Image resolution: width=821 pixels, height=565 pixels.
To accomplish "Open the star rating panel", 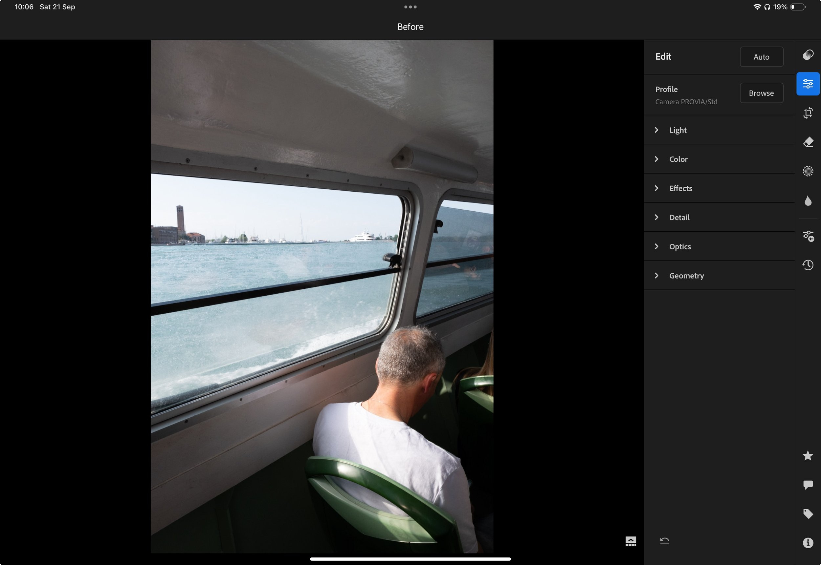I will click(x=808, y=456).
